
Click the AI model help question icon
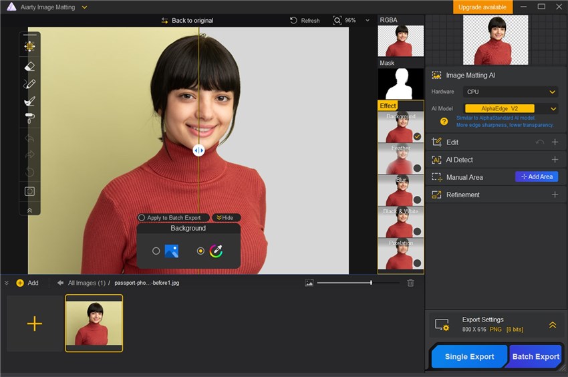coord(444,122)
